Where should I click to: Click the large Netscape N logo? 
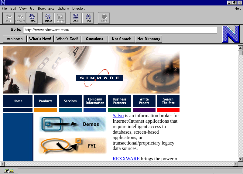tap(231, 34)
